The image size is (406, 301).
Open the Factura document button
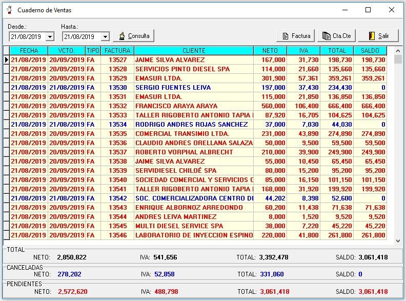click(x=295, y=36)
